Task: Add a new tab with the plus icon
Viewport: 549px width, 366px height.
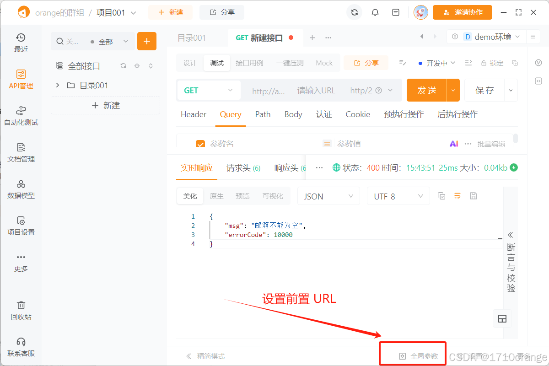Action: [312, 38]
